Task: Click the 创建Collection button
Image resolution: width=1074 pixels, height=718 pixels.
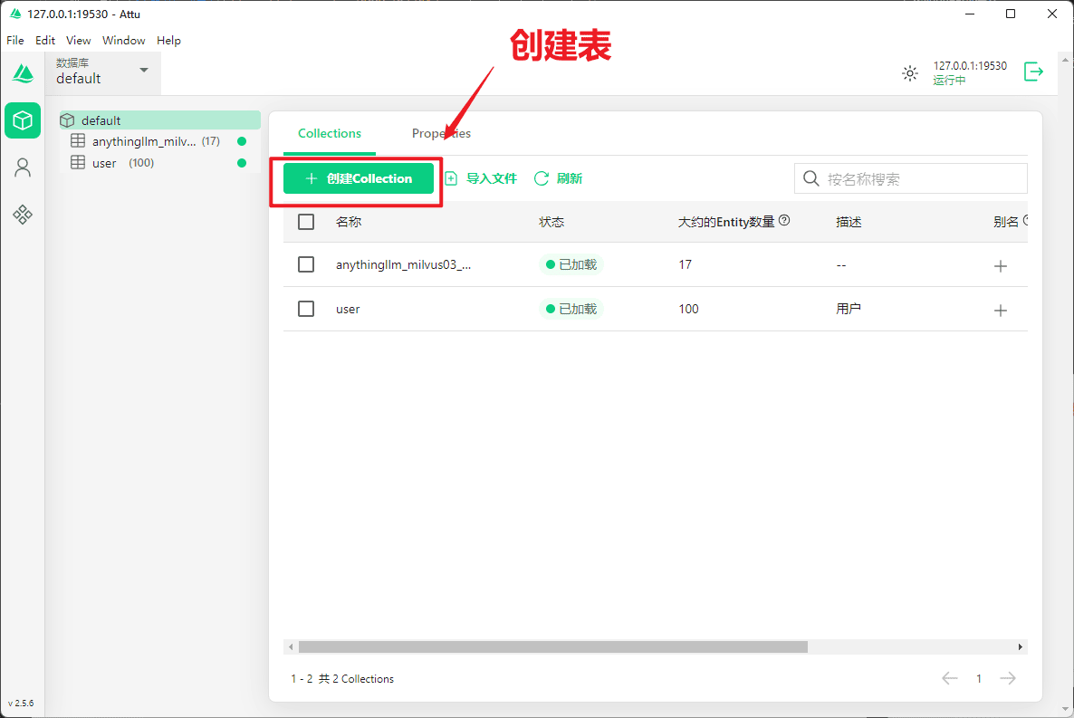Action: (x=359, y=178)
